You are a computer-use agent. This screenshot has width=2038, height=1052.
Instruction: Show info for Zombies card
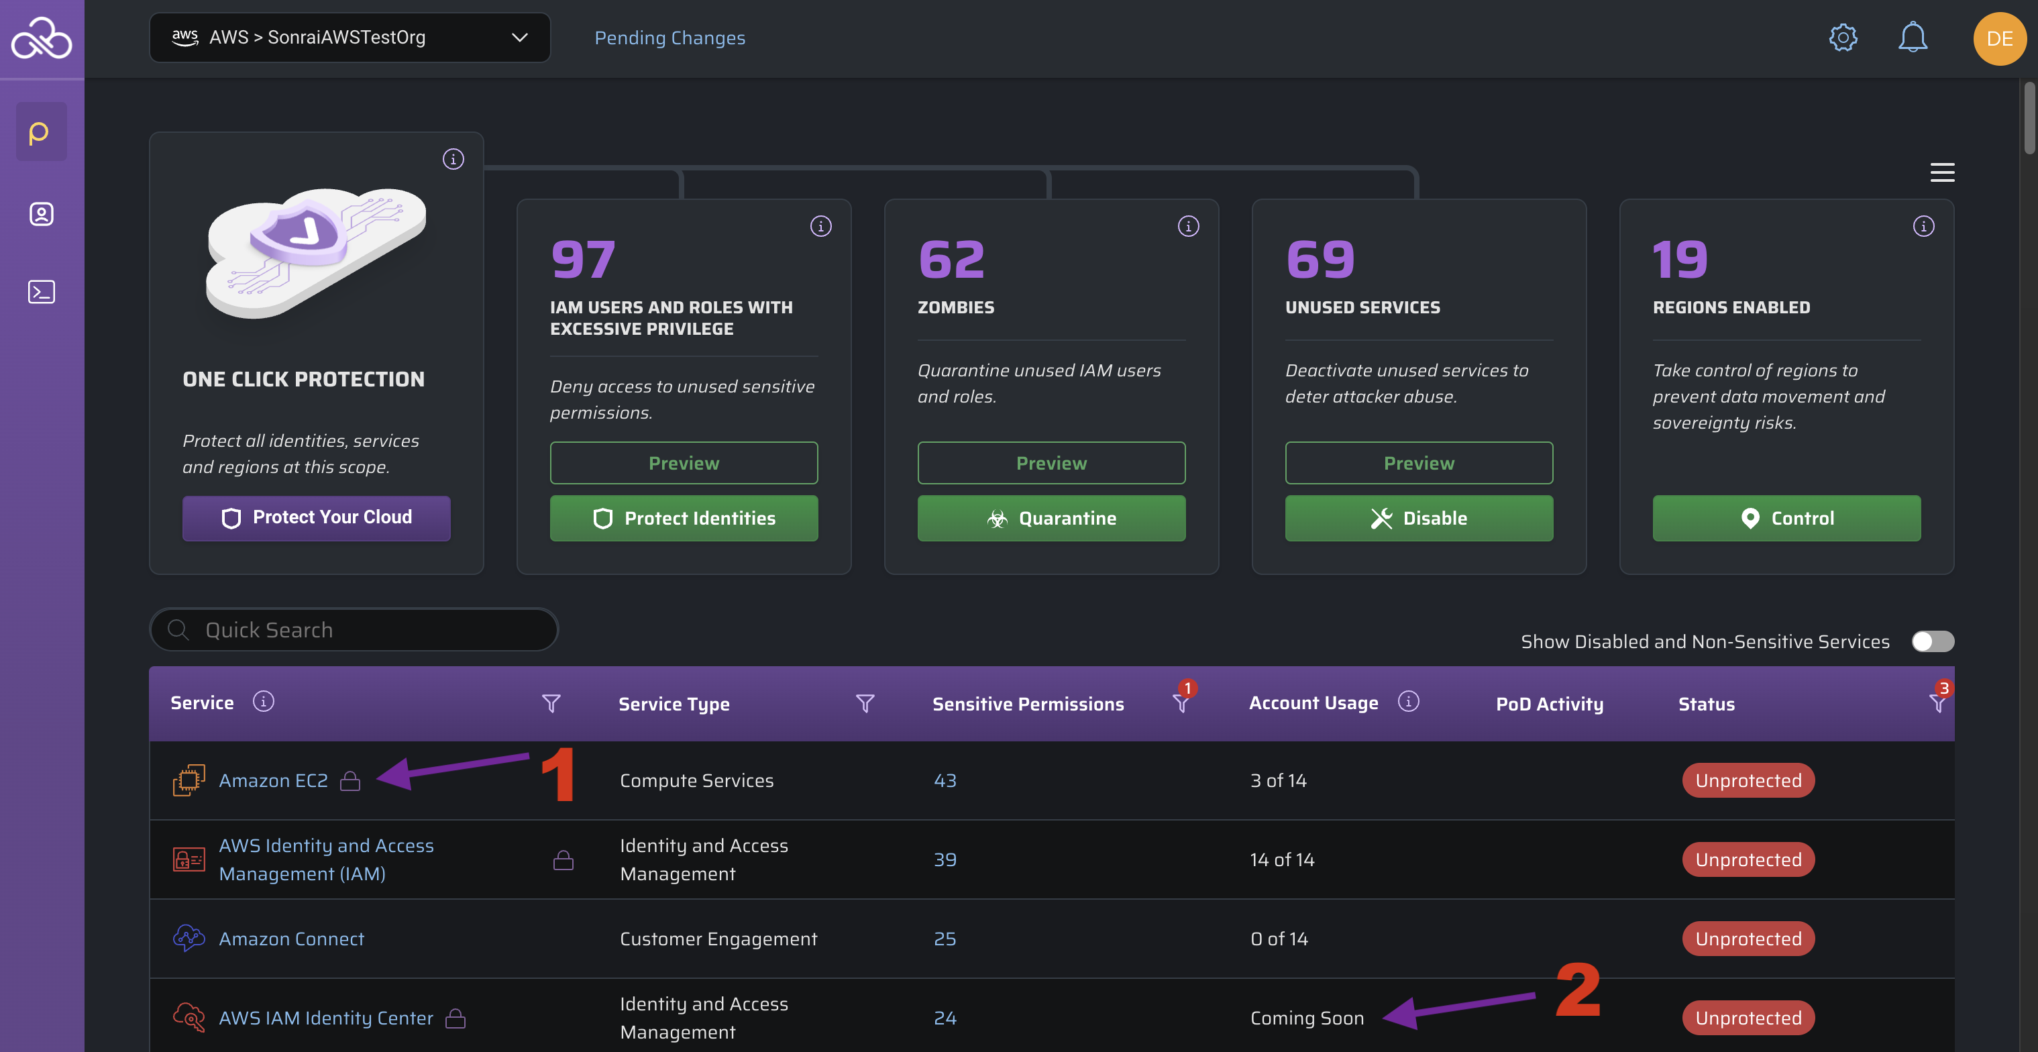pos(1188,226)
